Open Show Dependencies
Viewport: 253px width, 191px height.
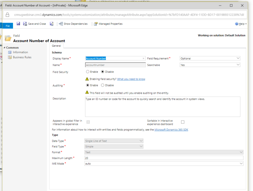[73, 24]
